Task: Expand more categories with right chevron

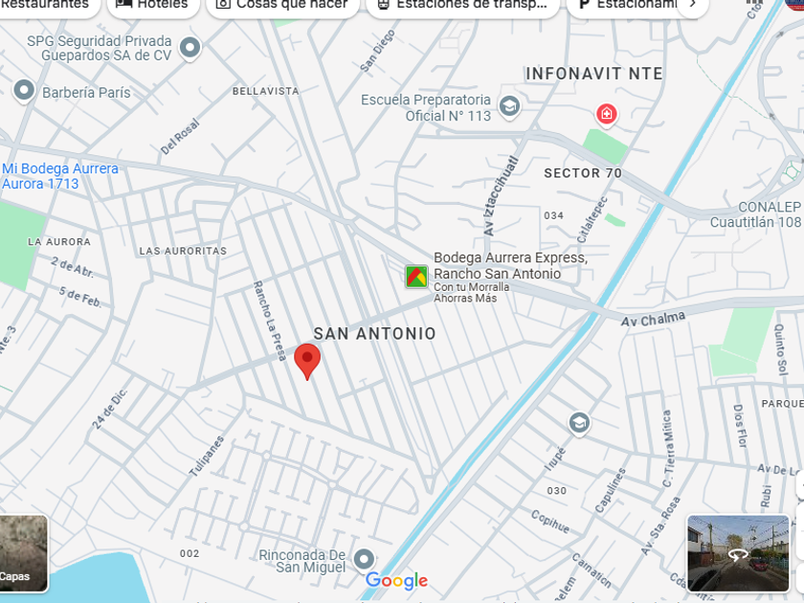Action: (693, 4)
